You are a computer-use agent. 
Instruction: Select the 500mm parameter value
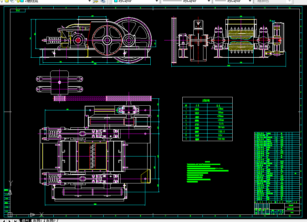[x=220, y=113]
